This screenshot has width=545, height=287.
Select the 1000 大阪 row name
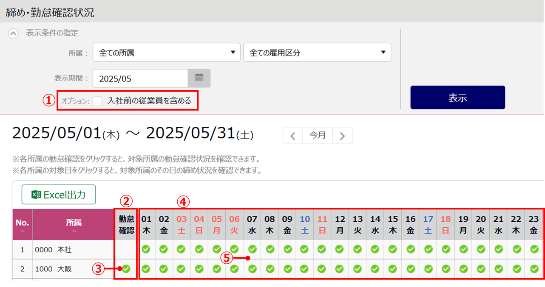[x=54, y=269]
